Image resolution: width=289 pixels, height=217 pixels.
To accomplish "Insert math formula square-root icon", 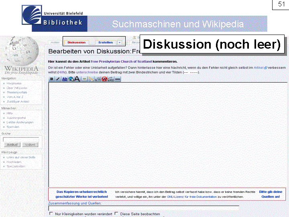I will [x=98, y=79].
